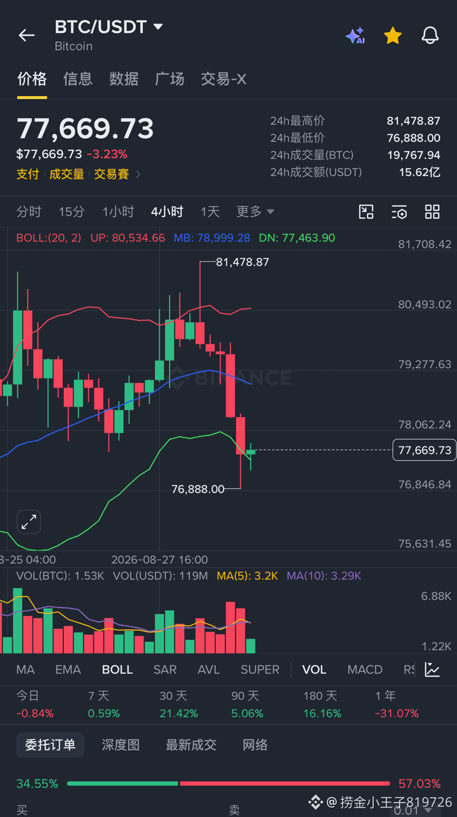Go back with the left arrow

click(26, 35)
